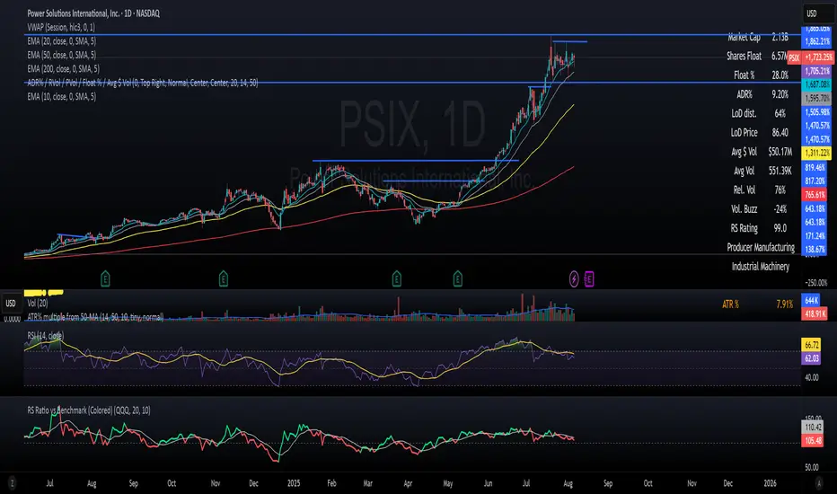Click the 644K volume scale label
The width and height of the screenshot is (837, 494).
click(x=811, y=301)
